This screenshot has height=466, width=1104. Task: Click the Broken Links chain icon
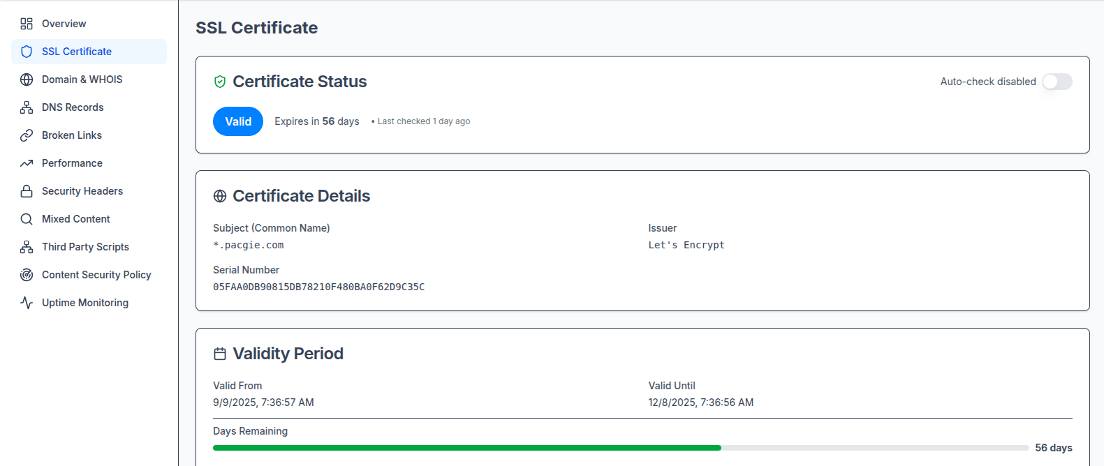coord(27,135)
